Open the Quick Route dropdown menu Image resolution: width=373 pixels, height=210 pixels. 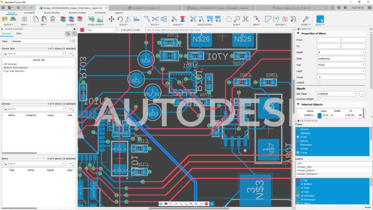[205, 25]
